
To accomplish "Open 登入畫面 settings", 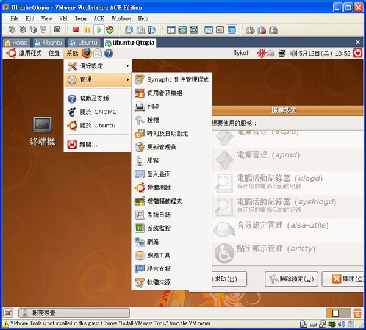I will [x=172, y=174].
